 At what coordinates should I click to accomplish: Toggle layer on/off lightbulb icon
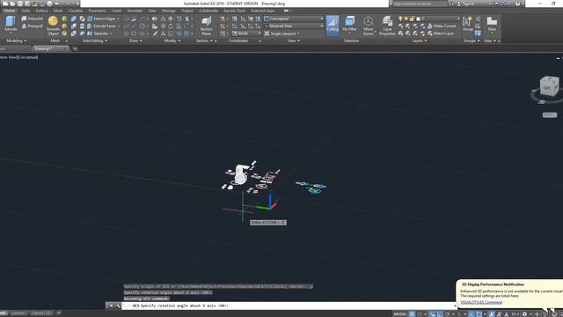click(400, 18)
